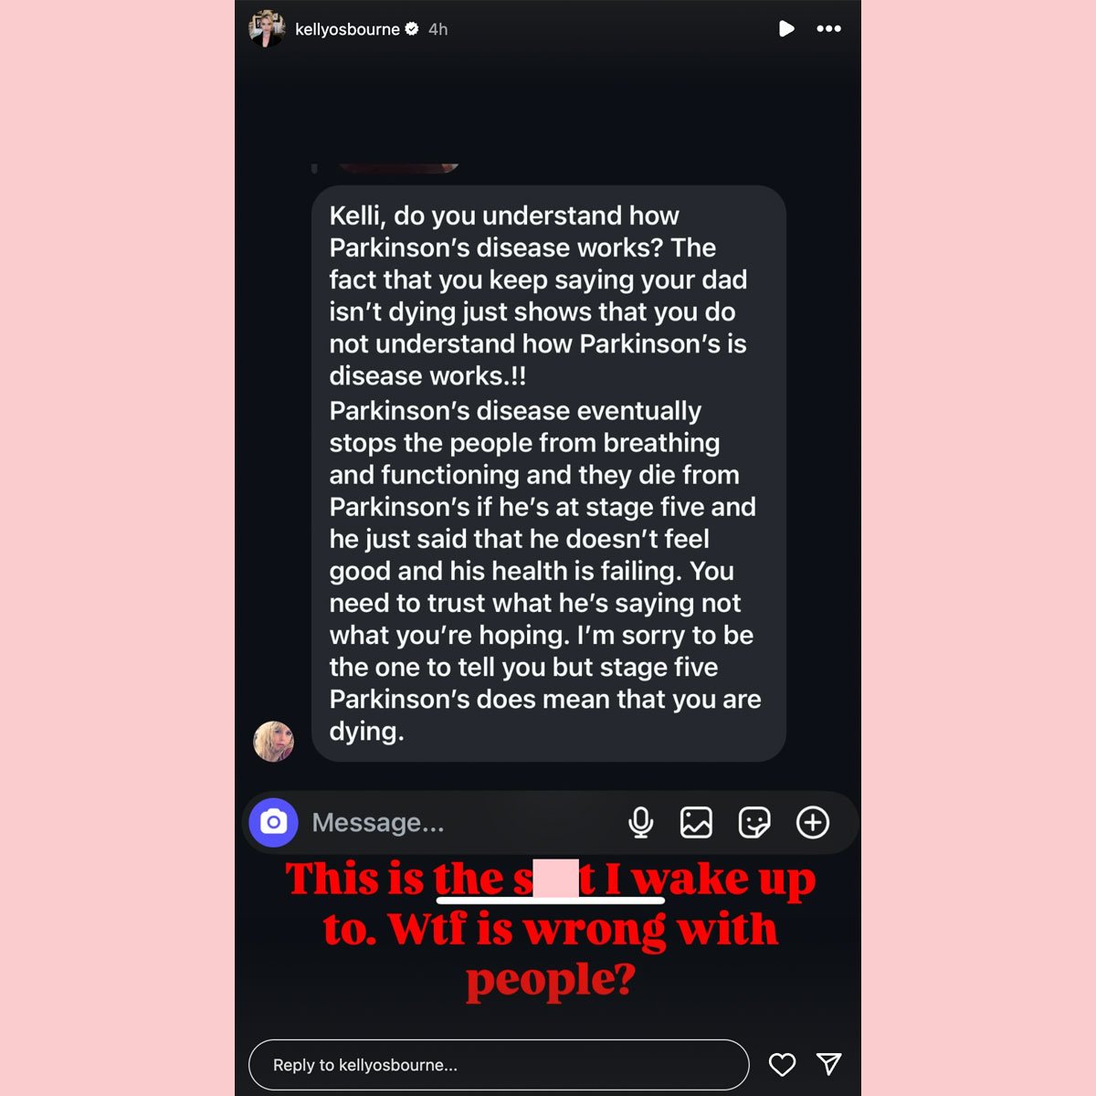This screenshot has width=1096, height=1096.
Task: Open kellyosbourne's profile picture
Action: (x=267, y=29)
